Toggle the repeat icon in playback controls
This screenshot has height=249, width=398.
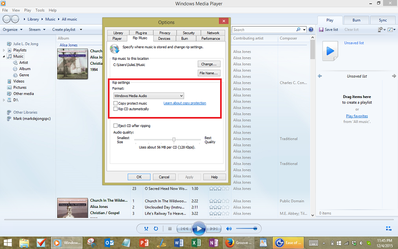coord(156,229)
